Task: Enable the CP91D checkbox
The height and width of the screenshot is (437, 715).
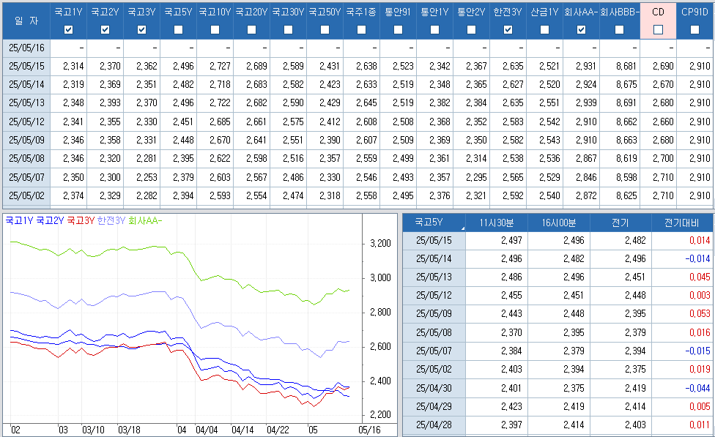Action: pos(694,30)
